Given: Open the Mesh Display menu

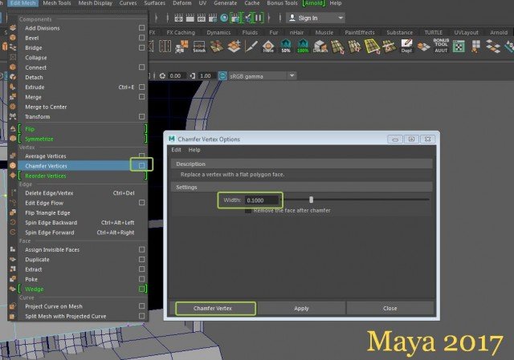Looking at the screenshot, I should tap(95, 3).
